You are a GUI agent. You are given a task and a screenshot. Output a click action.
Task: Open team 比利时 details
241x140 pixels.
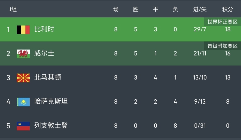44,29
